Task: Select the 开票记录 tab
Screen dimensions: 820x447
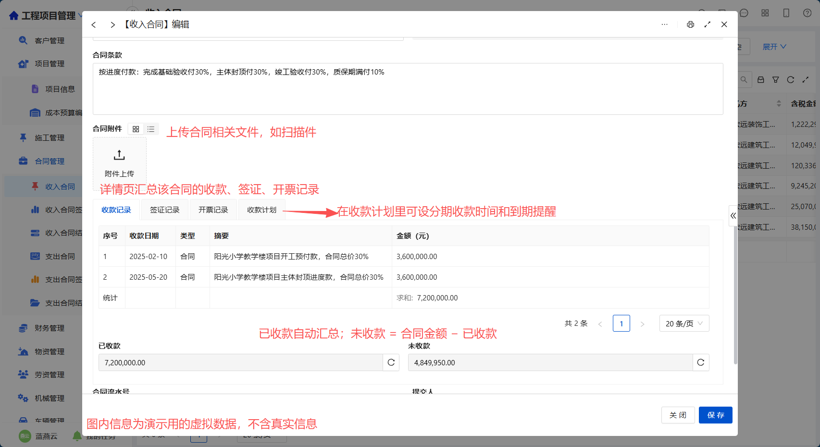Action: [213, 210]
